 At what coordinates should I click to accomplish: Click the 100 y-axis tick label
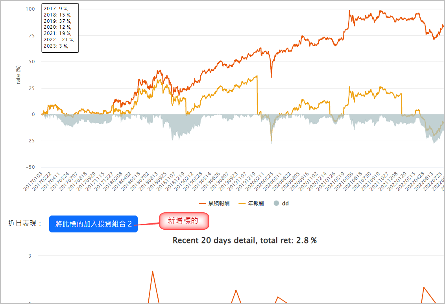click(30, 9)
